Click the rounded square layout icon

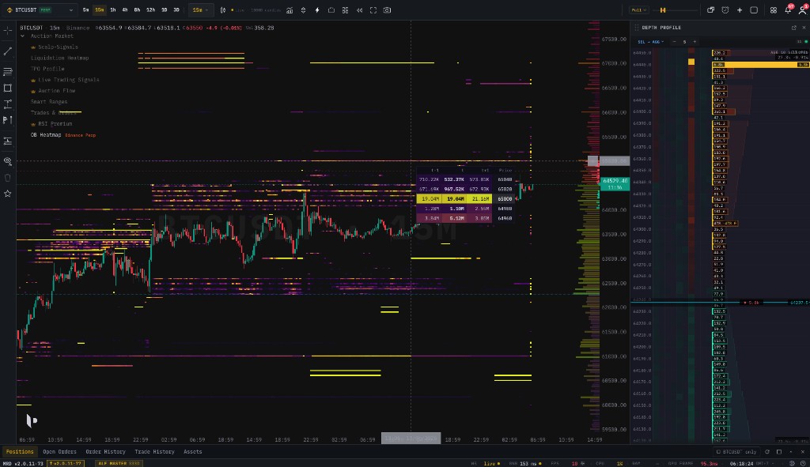pos(754,10)
